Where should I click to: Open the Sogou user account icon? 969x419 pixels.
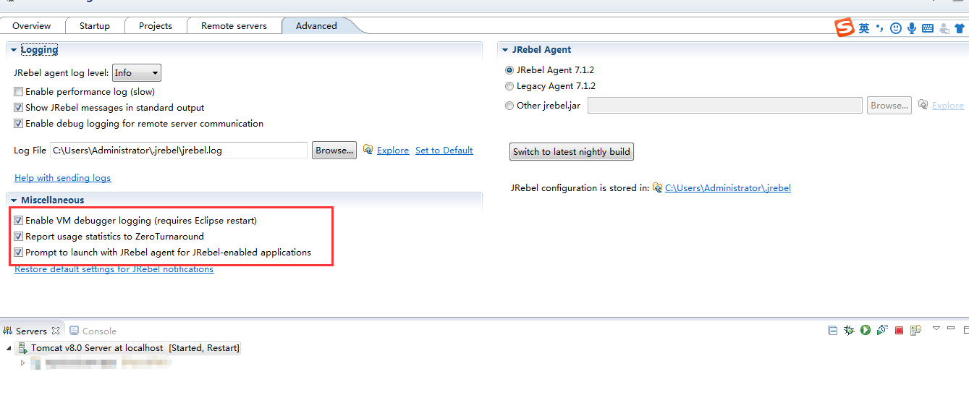click(944, 29)
